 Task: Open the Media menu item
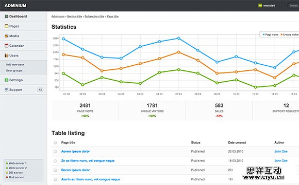click(x=23, y=36)
